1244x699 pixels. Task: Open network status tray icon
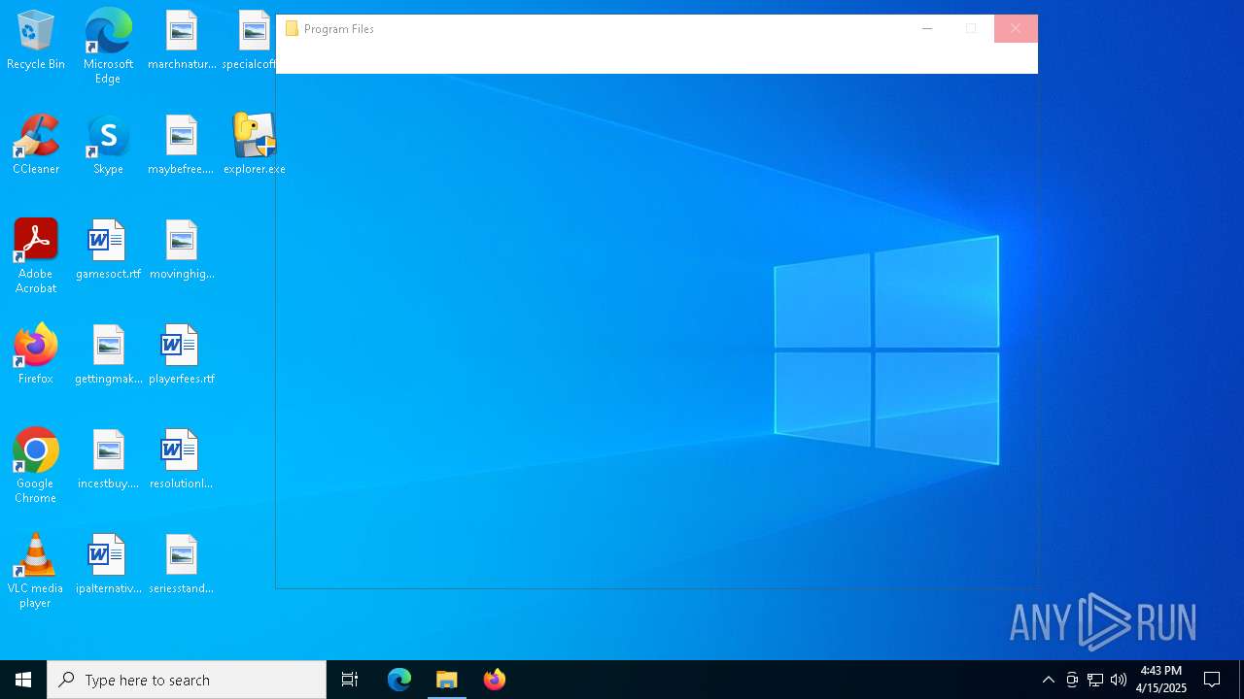1095,680
